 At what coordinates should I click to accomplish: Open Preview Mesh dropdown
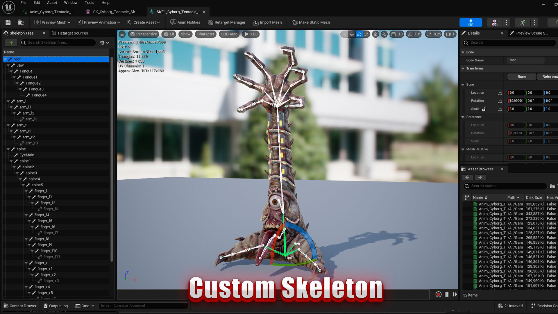tap(52, 22)
